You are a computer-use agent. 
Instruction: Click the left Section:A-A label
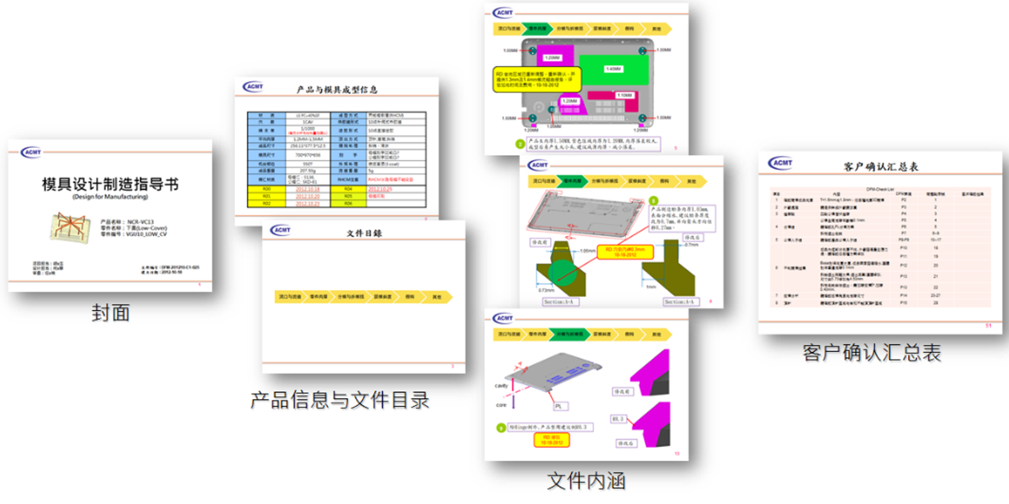point(561,302)
